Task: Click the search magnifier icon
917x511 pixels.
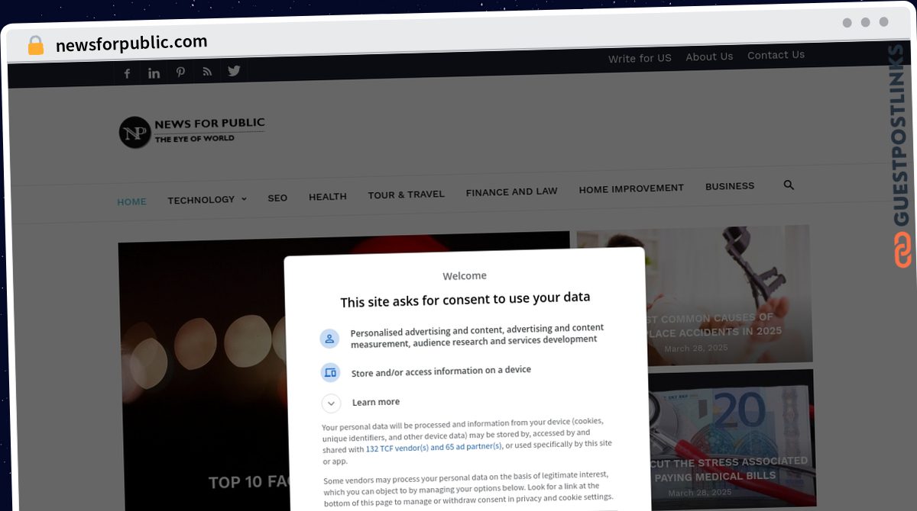Action: (789, 185)
